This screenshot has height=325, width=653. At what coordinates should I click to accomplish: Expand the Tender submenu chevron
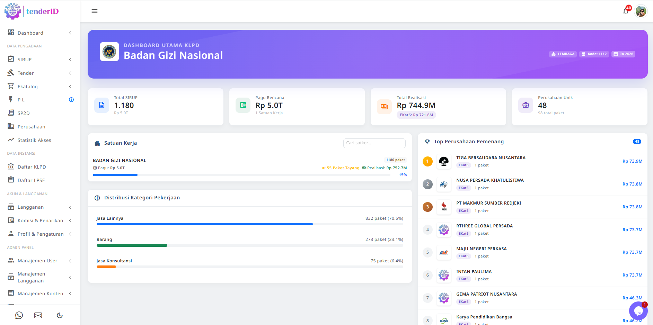click(x=70, y=73)
